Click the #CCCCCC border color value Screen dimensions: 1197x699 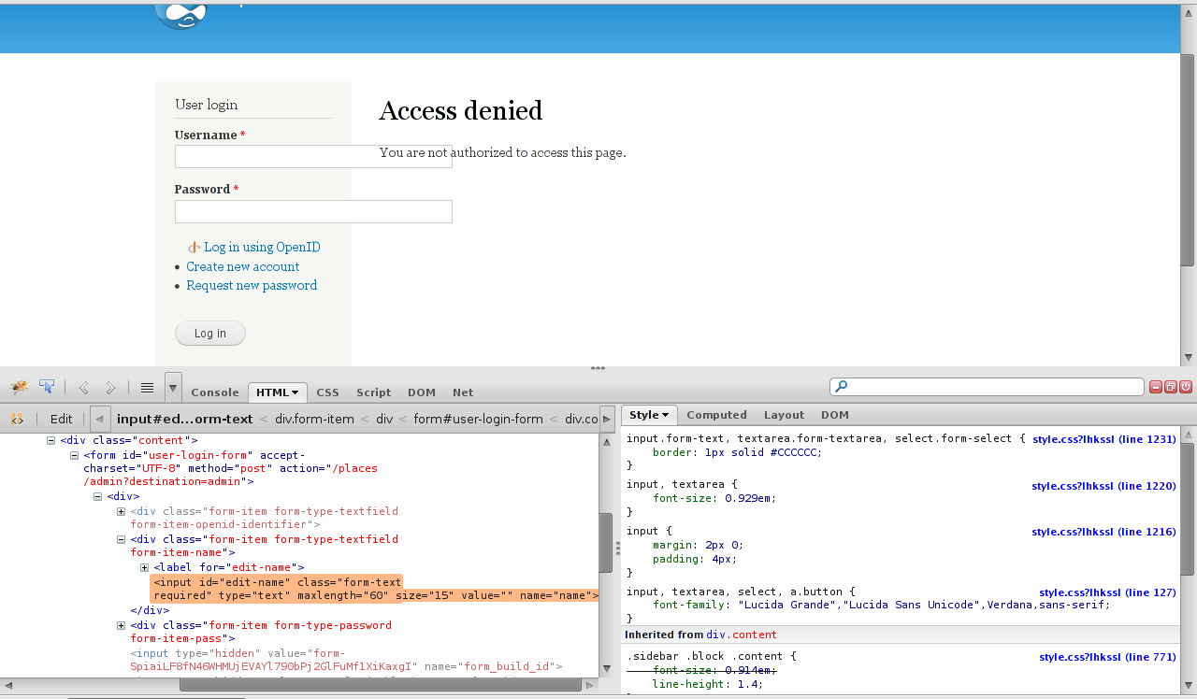795,452
